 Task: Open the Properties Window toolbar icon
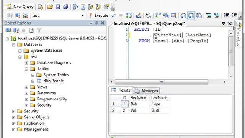coord(106,7)
